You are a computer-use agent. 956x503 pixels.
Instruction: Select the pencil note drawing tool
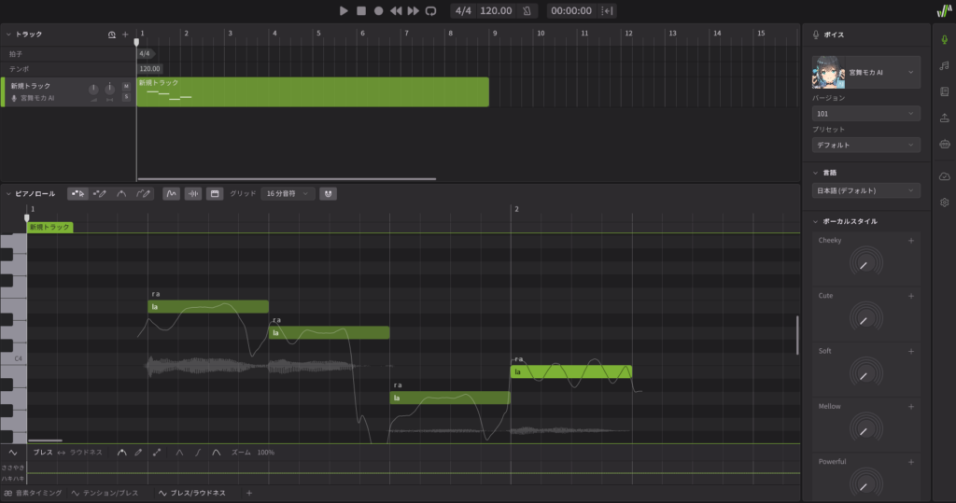point(99,193)
